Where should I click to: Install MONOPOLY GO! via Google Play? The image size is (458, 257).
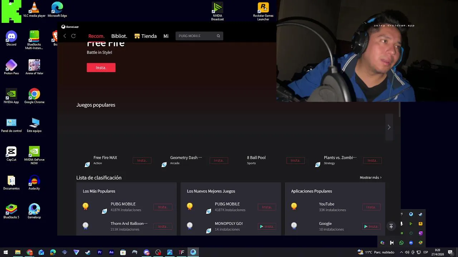tap(267, 227)
